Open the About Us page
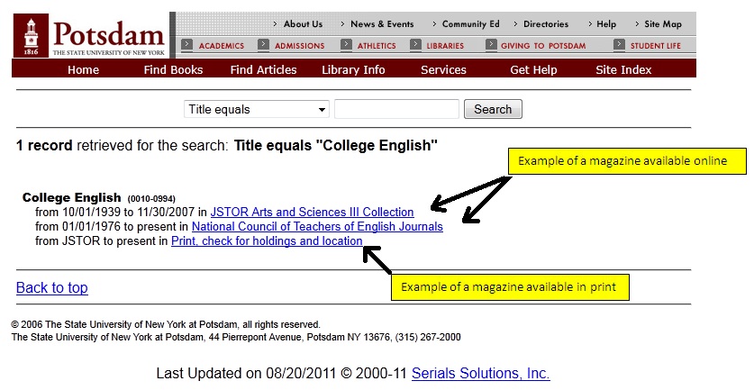 click(x=303, y=24)
